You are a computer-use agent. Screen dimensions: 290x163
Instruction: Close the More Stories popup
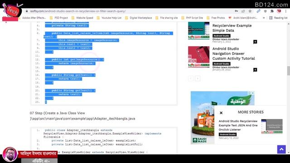(221, 113)
